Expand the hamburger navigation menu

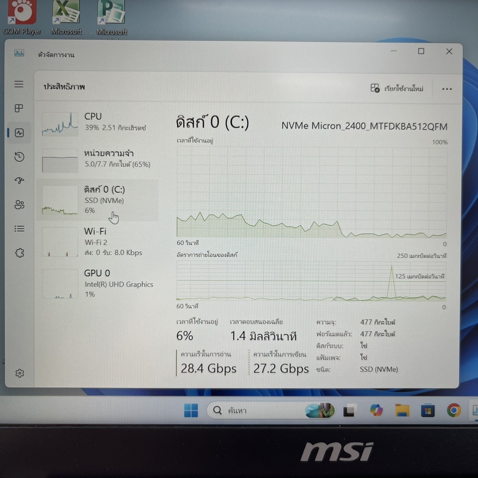pos(19,84)
